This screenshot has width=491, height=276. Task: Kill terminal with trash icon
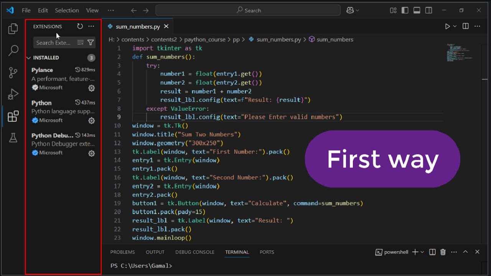(443, 252)
